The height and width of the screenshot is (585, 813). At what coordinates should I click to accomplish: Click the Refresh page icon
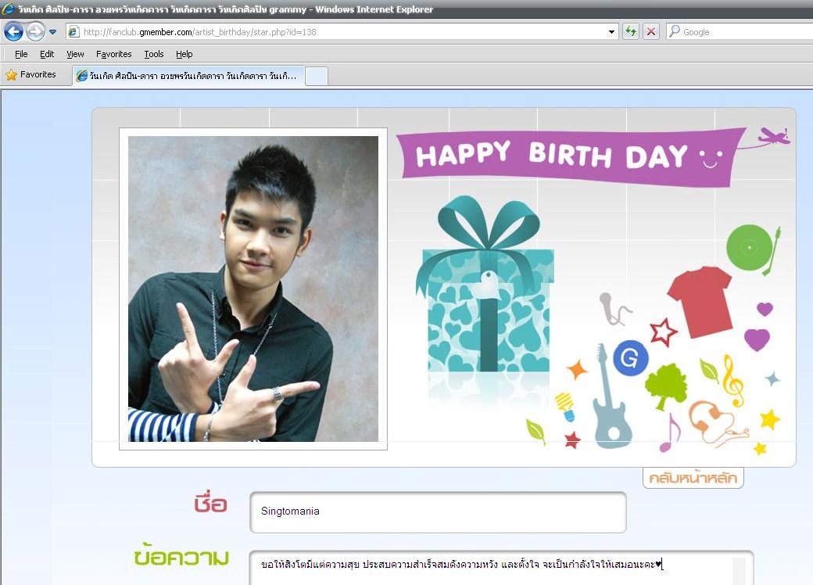pyautogui.click(x=631, y=31)
